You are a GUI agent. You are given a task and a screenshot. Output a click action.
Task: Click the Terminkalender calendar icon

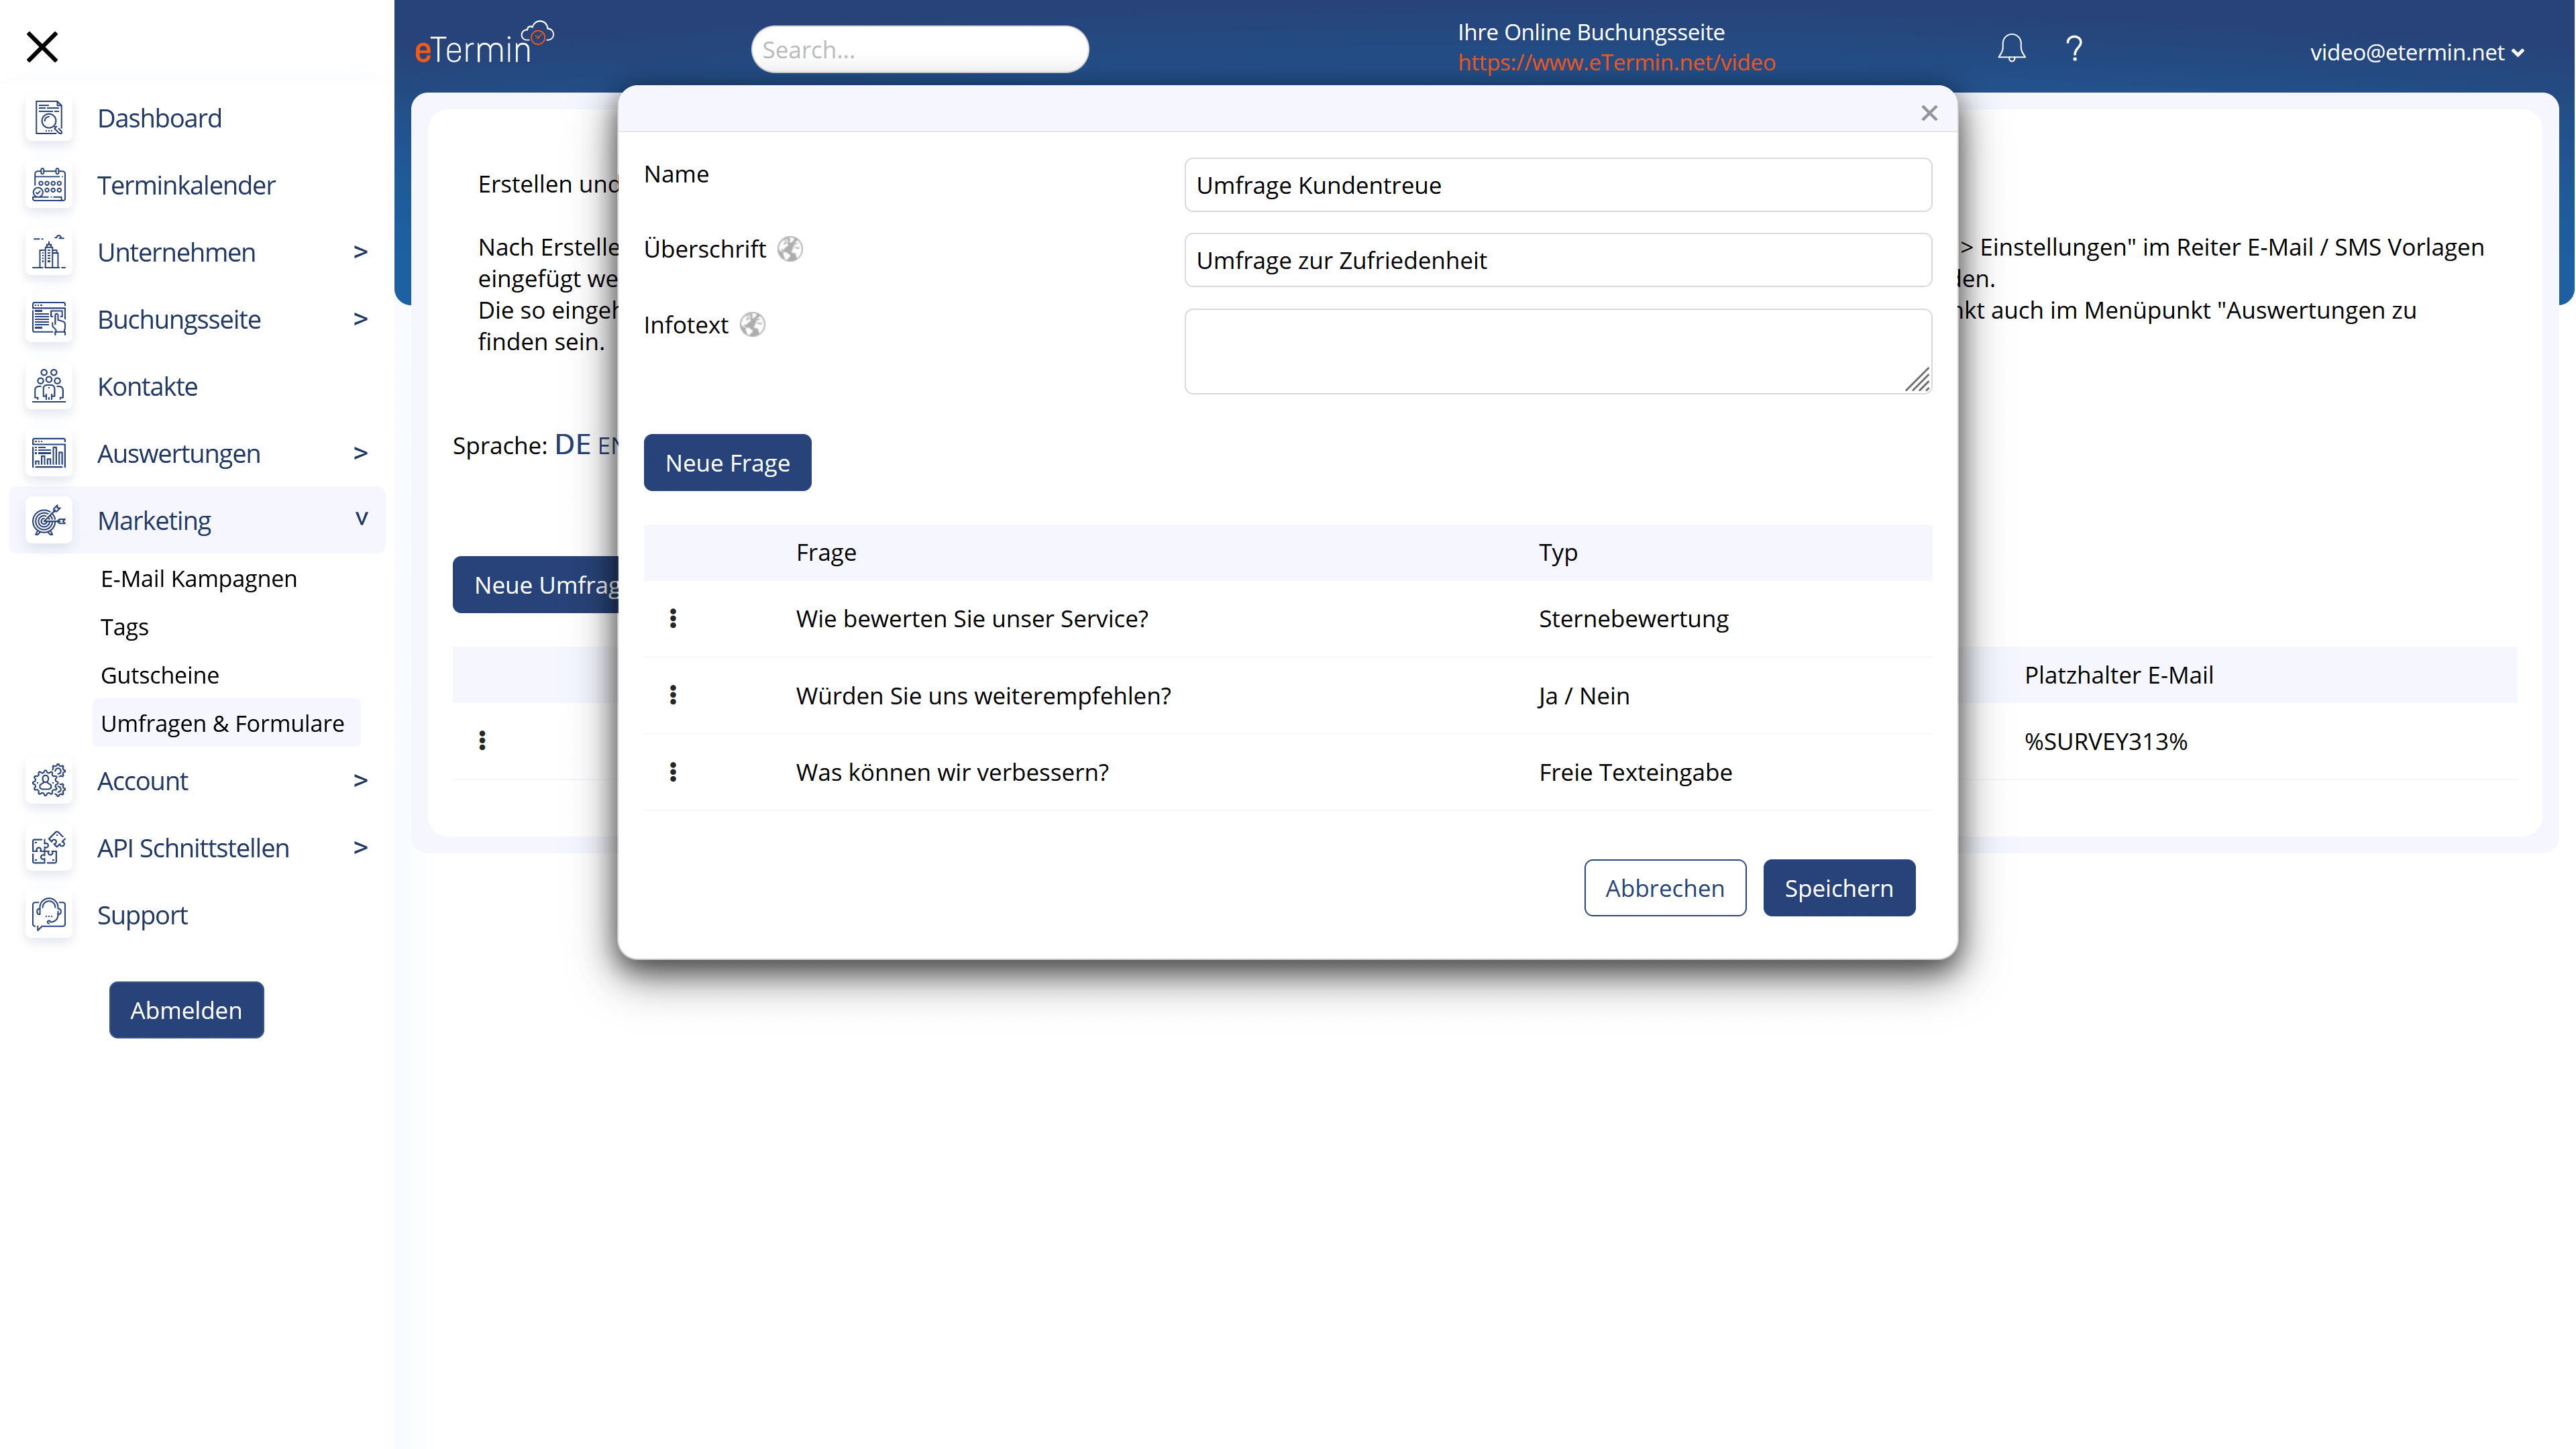[x=48, y=185]
